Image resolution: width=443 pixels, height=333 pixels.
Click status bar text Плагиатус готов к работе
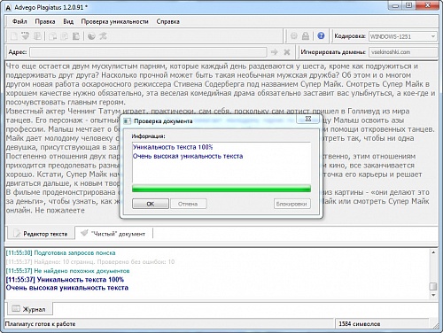(41, 324)
